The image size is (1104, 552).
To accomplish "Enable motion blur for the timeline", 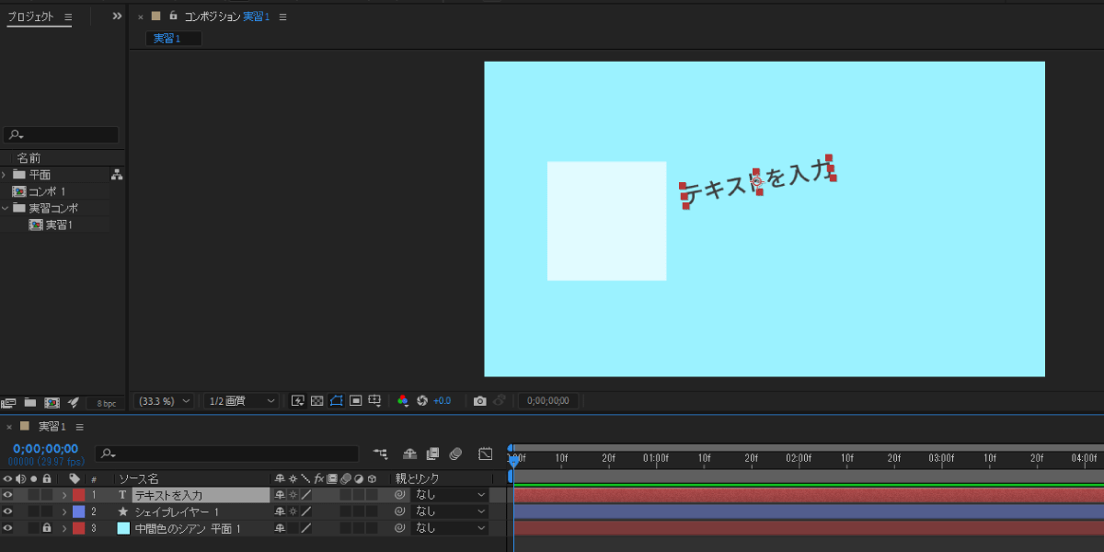I will click(x=454, y=454).
